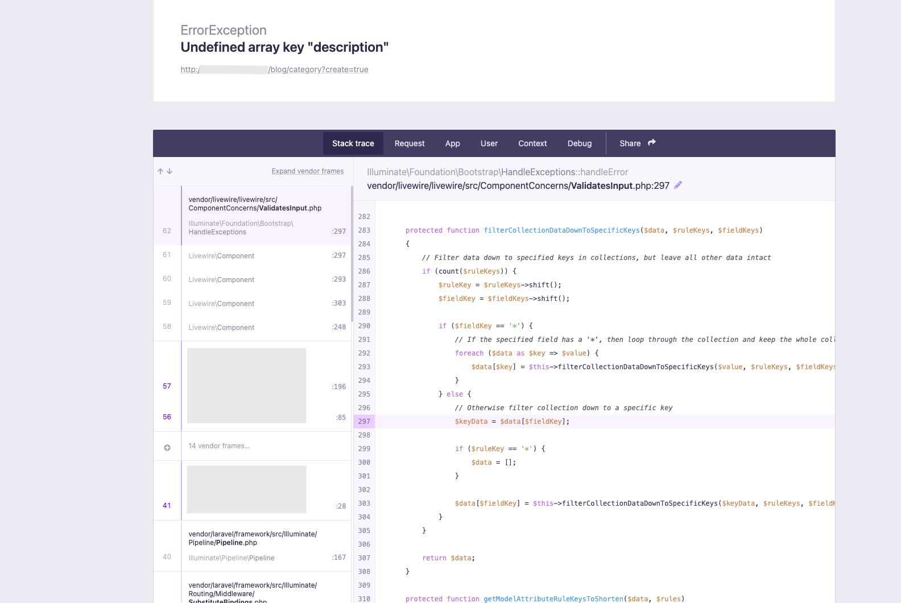Click the Expand vendor frames link
901x603 pixels.
click(308, 171)
